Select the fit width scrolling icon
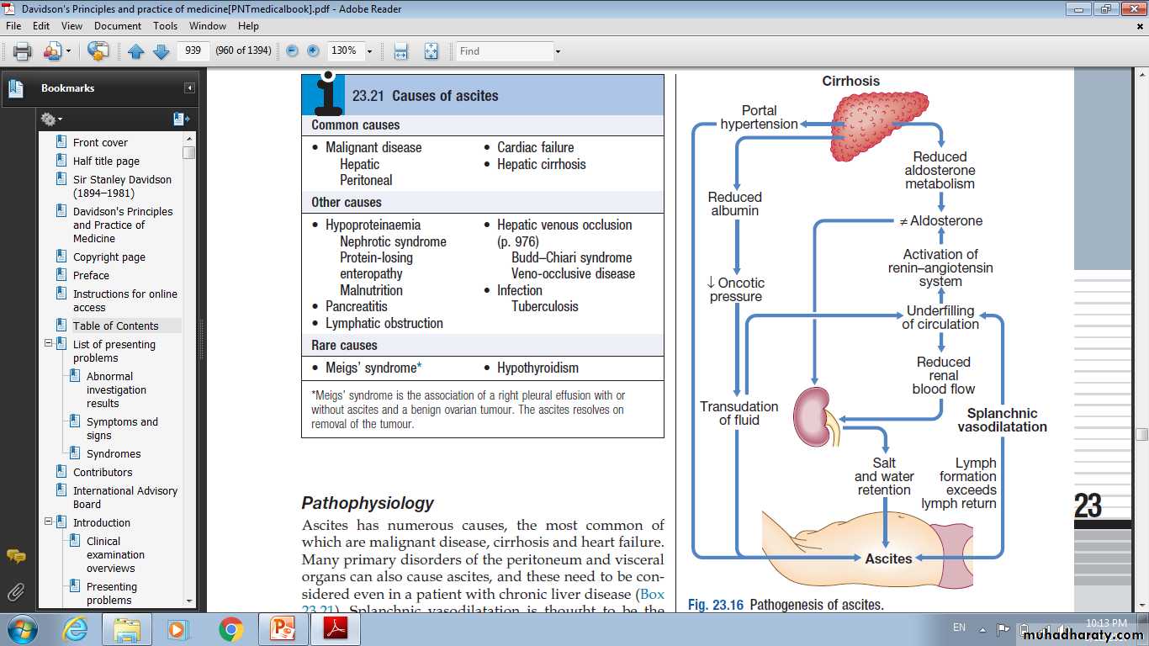 coord(401,51)
